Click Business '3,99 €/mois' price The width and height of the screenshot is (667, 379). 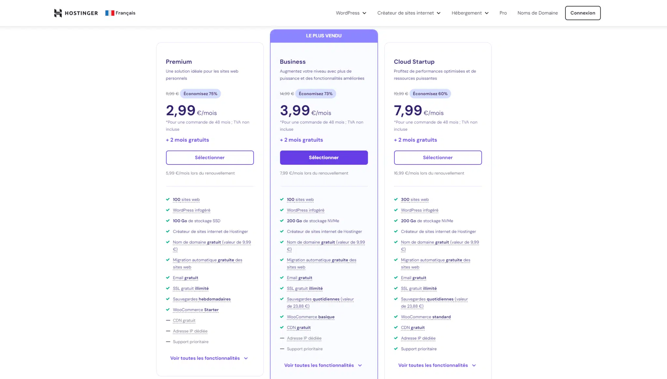305,111
